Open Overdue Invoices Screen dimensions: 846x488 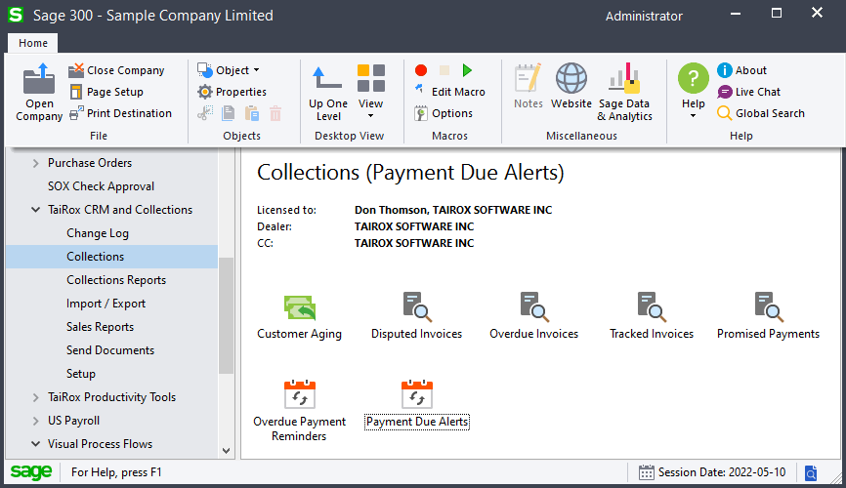(533, 316)
